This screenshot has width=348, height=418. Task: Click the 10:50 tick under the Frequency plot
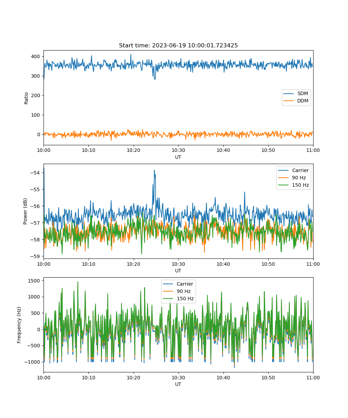click(268, 378)
